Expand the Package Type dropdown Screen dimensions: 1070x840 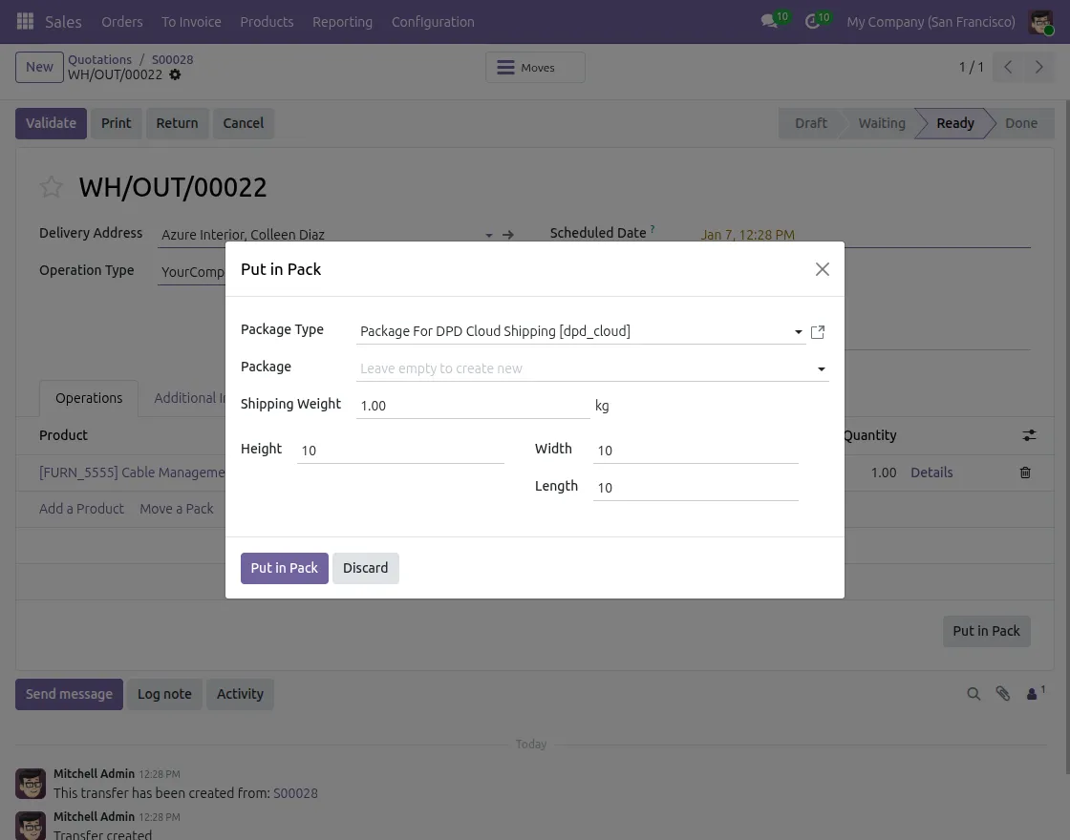798,331
